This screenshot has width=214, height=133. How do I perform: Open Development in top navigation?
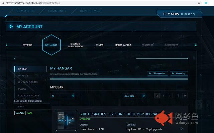click(x=91, y=11)
